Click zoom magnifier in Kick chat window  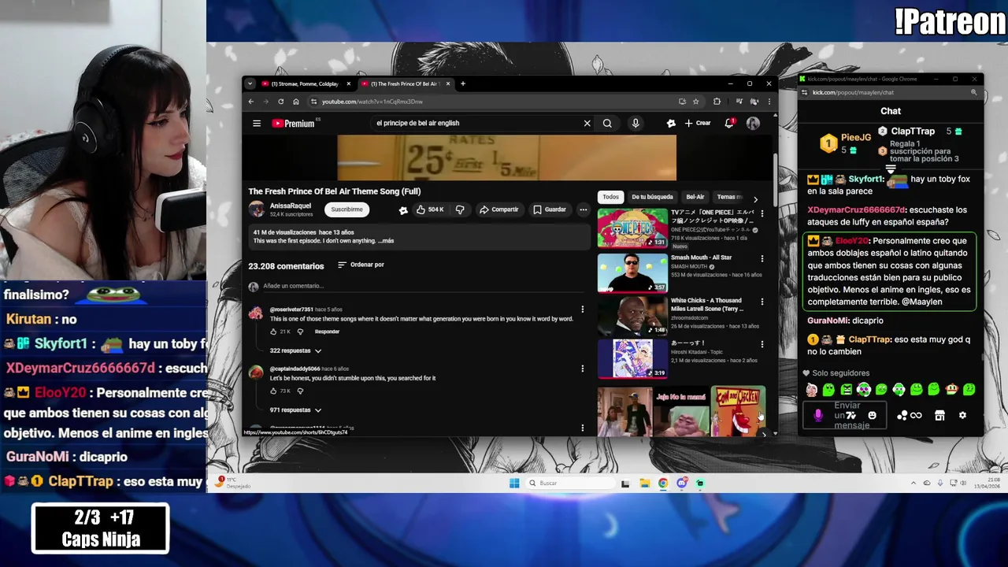tap(973, 92)
